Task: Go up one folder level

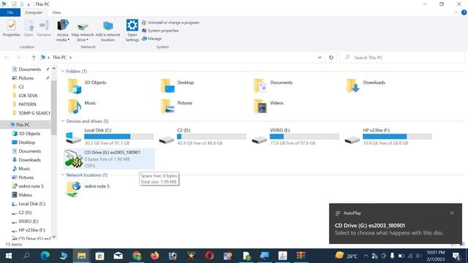Action: (34, 58)
